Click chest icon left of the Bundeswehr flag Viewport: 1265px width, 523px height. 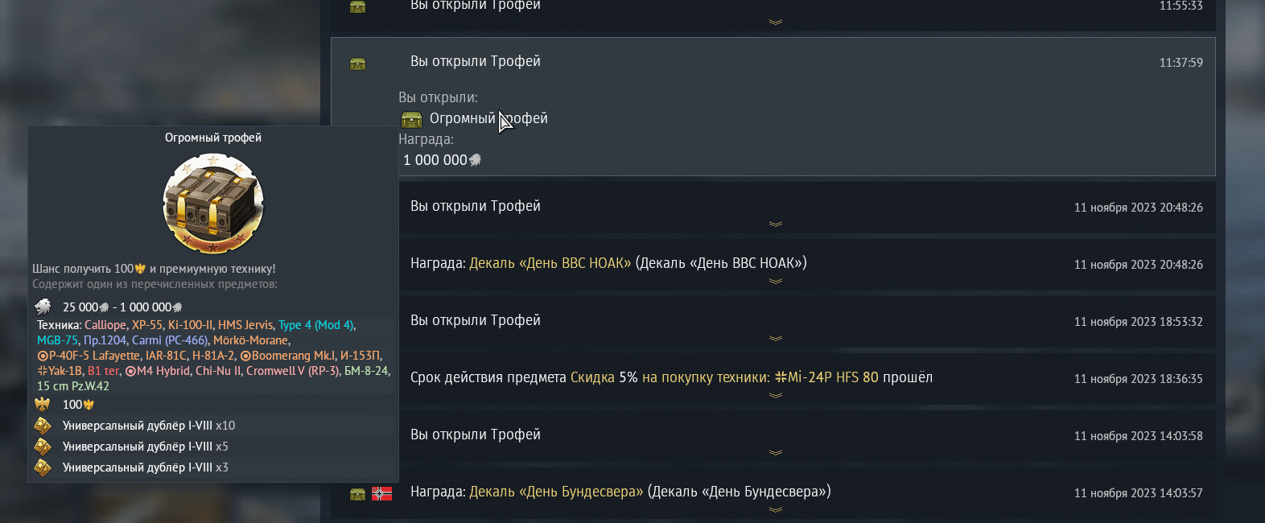358,494
